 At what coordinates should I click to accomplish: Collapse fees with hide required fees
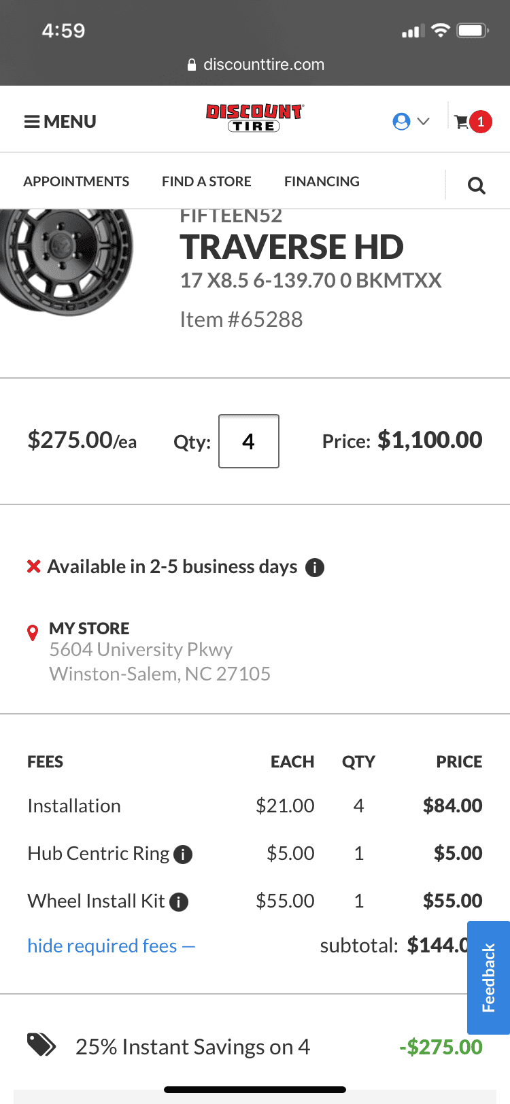coord(111,946)
